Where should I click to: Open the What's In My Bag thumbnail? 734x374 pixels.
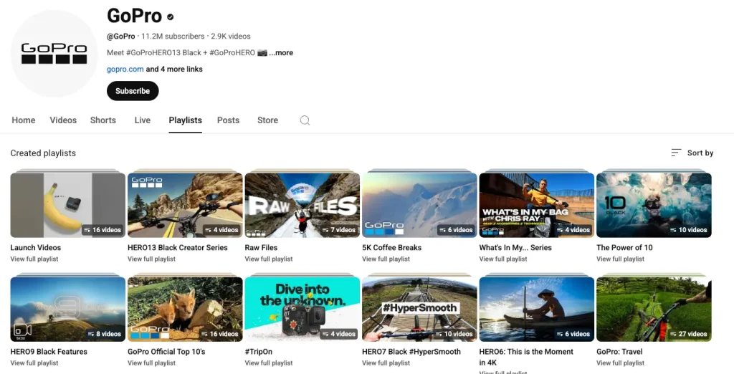537,205
